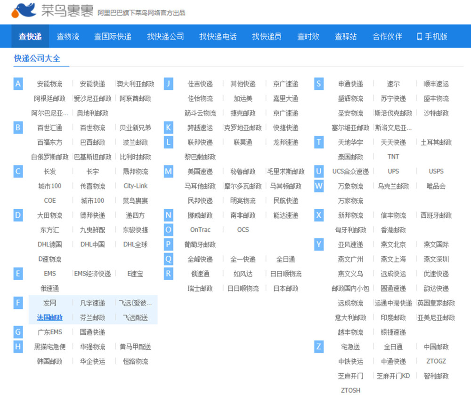Open 宅急送 courier link
This screenshot has height=402, width=471.
(350, 347)
